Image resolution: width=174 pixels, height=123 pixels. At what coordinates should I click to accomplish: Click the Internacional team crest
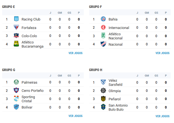pyautogui.click(x=103, y=27)
